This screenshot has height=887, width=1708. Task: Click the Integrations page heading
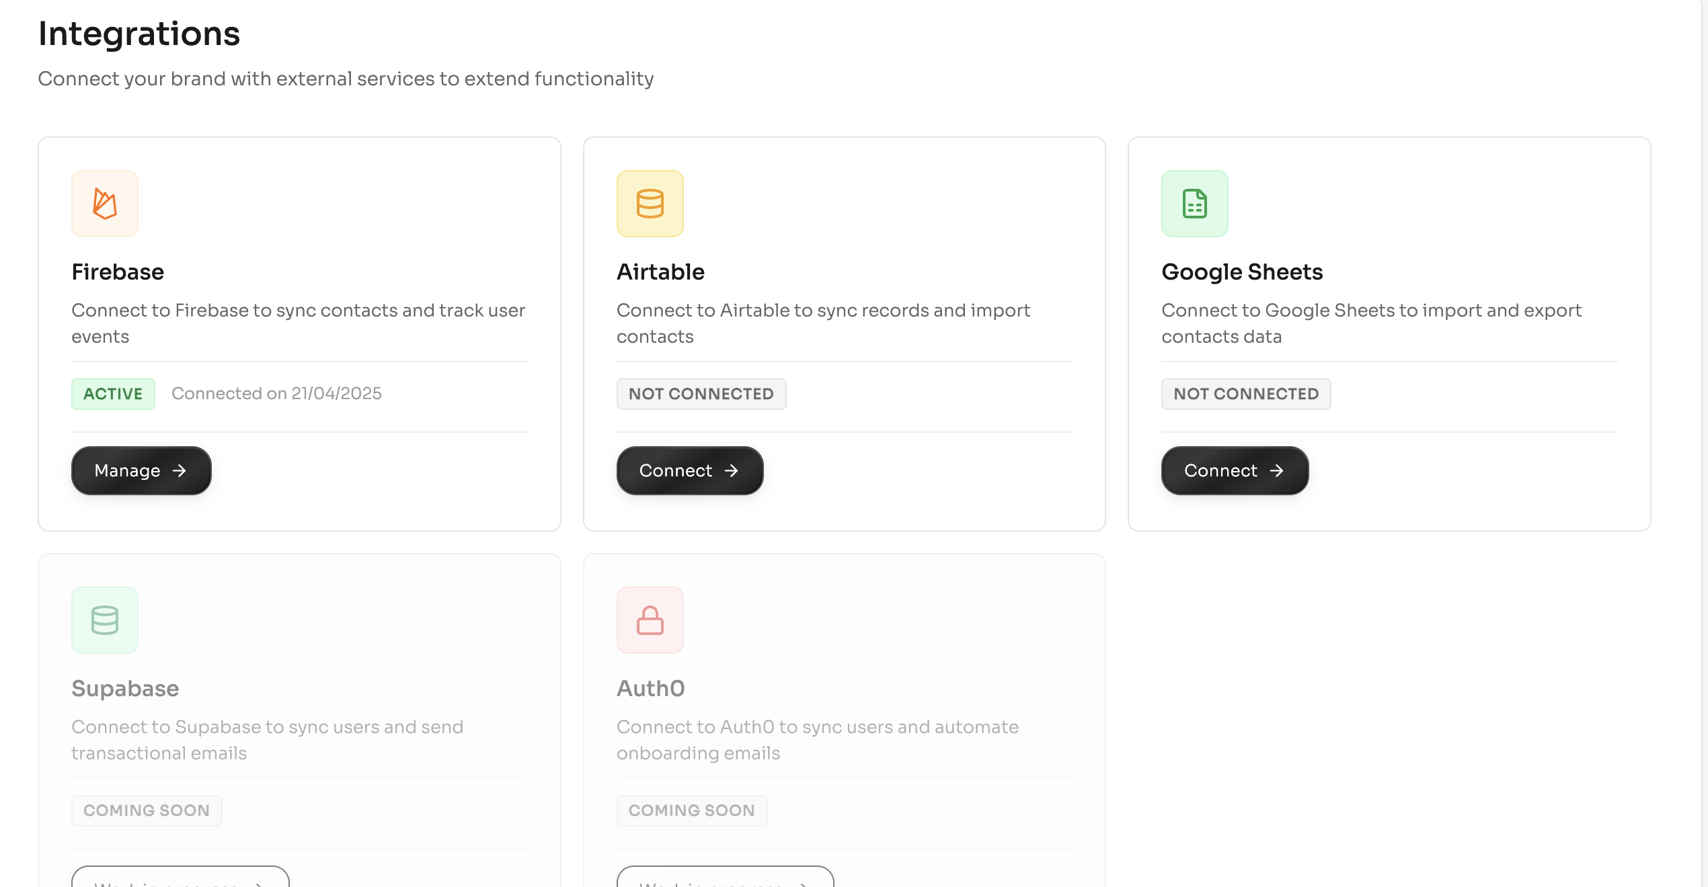139,33
